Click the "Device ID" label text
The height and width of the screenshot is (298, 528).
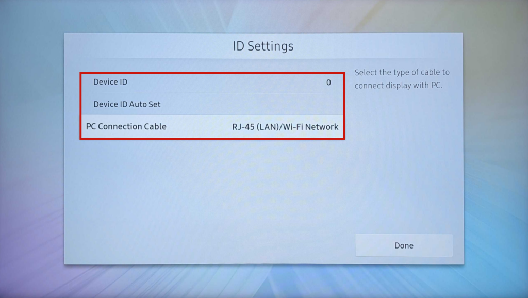point(110,82)
